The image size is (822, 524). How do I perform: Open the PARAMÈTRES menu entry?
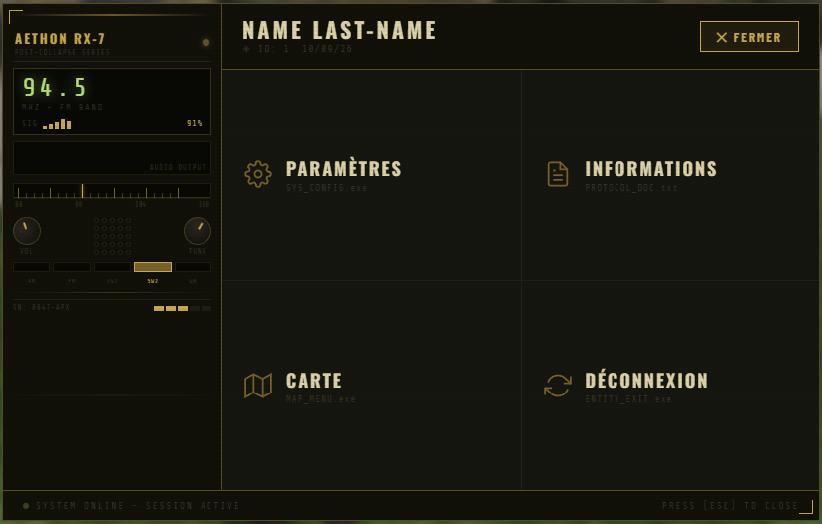(x=372, y=175)
